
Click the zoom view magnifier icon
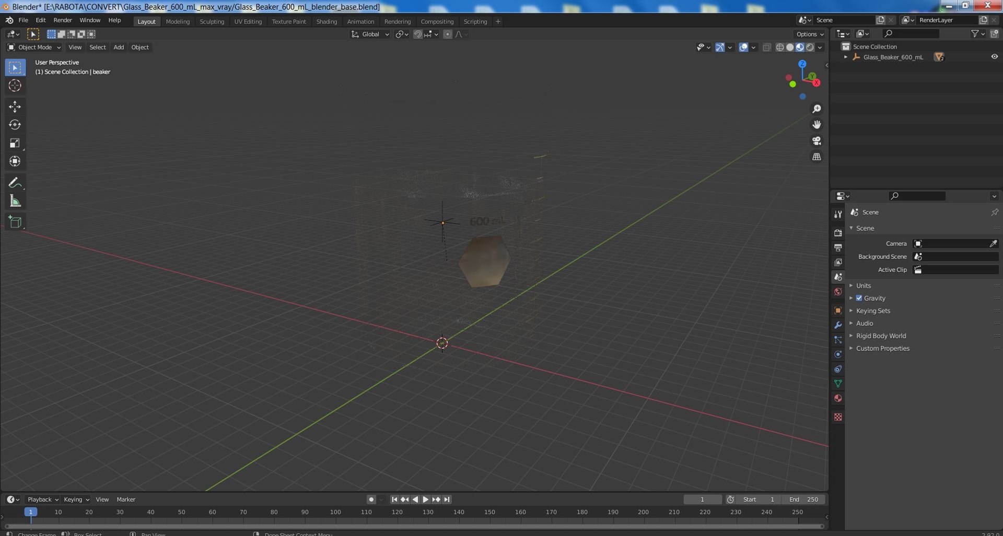817,109
